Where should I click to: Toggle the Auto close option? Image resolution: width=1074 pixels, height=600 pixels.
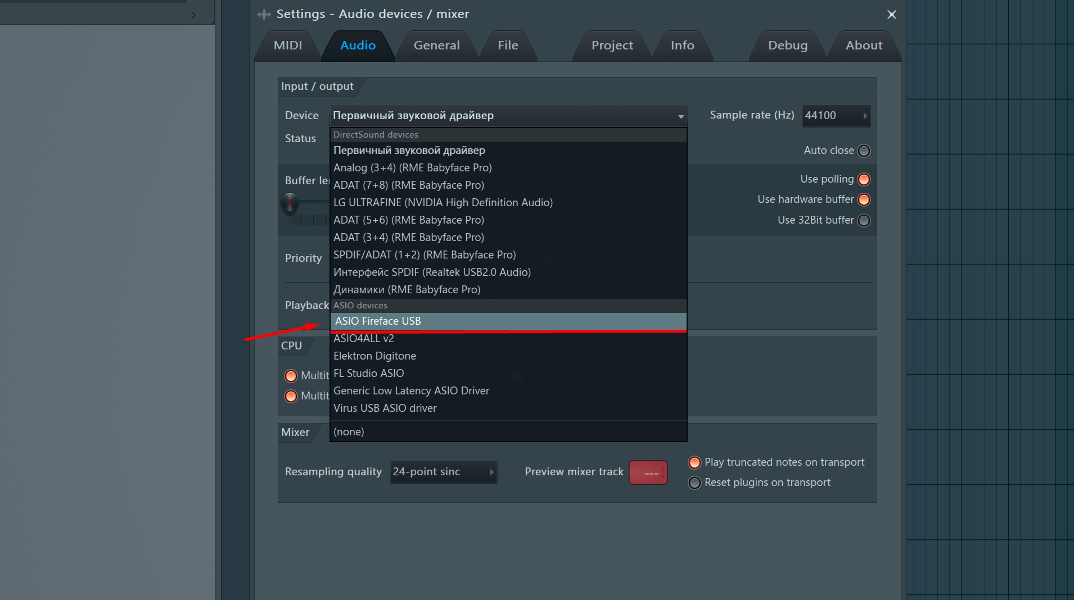[x=864, y=151]
